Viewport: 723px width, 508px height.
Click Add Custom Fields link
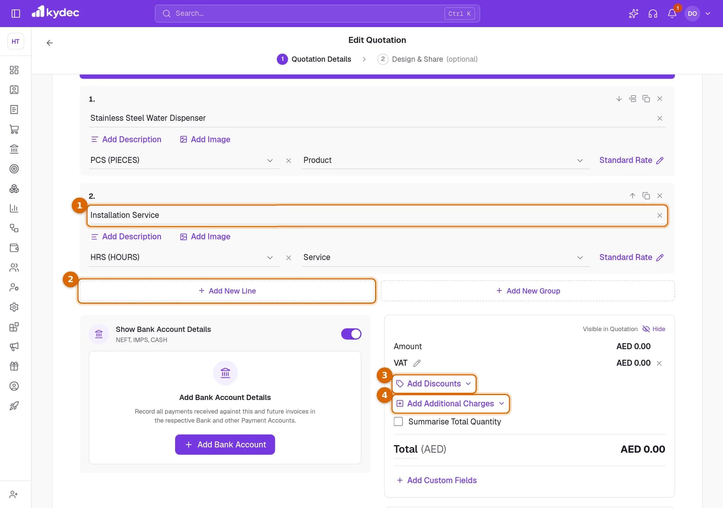437,480
